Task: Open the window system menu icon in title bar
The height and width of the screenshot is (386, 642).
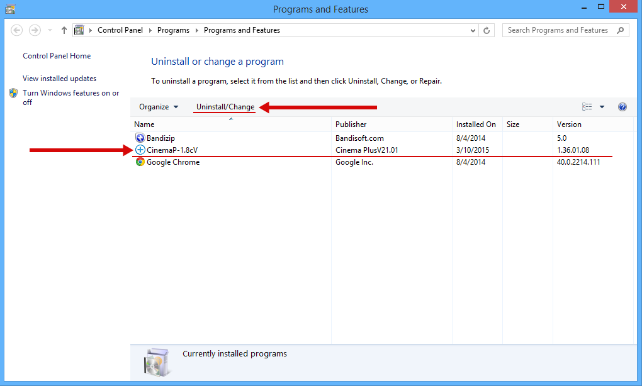Action: [x=10, y=9]
